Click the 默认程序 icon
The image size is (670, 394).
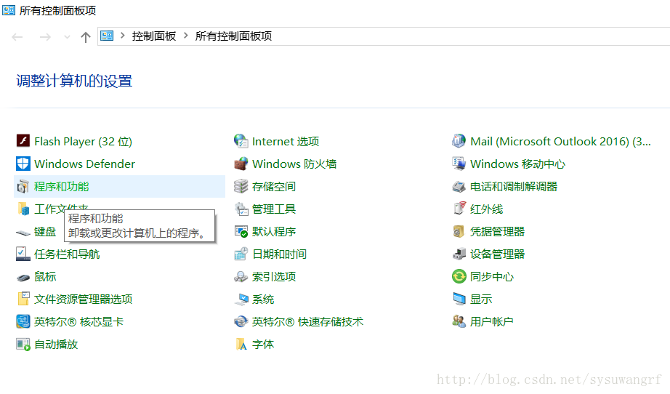point(241,231)
